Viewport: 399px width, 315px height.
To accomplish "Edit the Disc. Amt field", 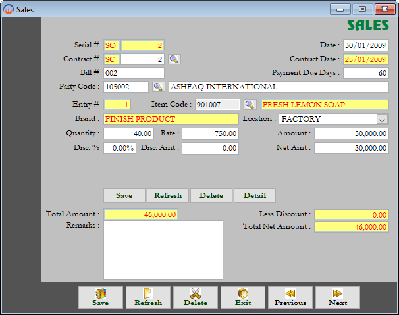I will [211, 148].
